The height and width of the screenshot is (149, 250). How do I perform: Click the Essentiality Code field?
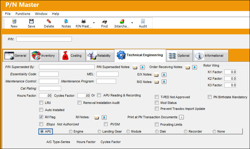pyautogui.click(x=49, y=74)
